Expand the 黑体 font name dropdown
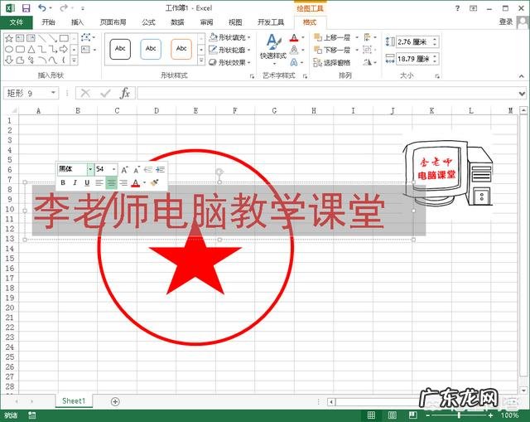The height and width of the screenshot is (422, 530). tap(90, 169)
